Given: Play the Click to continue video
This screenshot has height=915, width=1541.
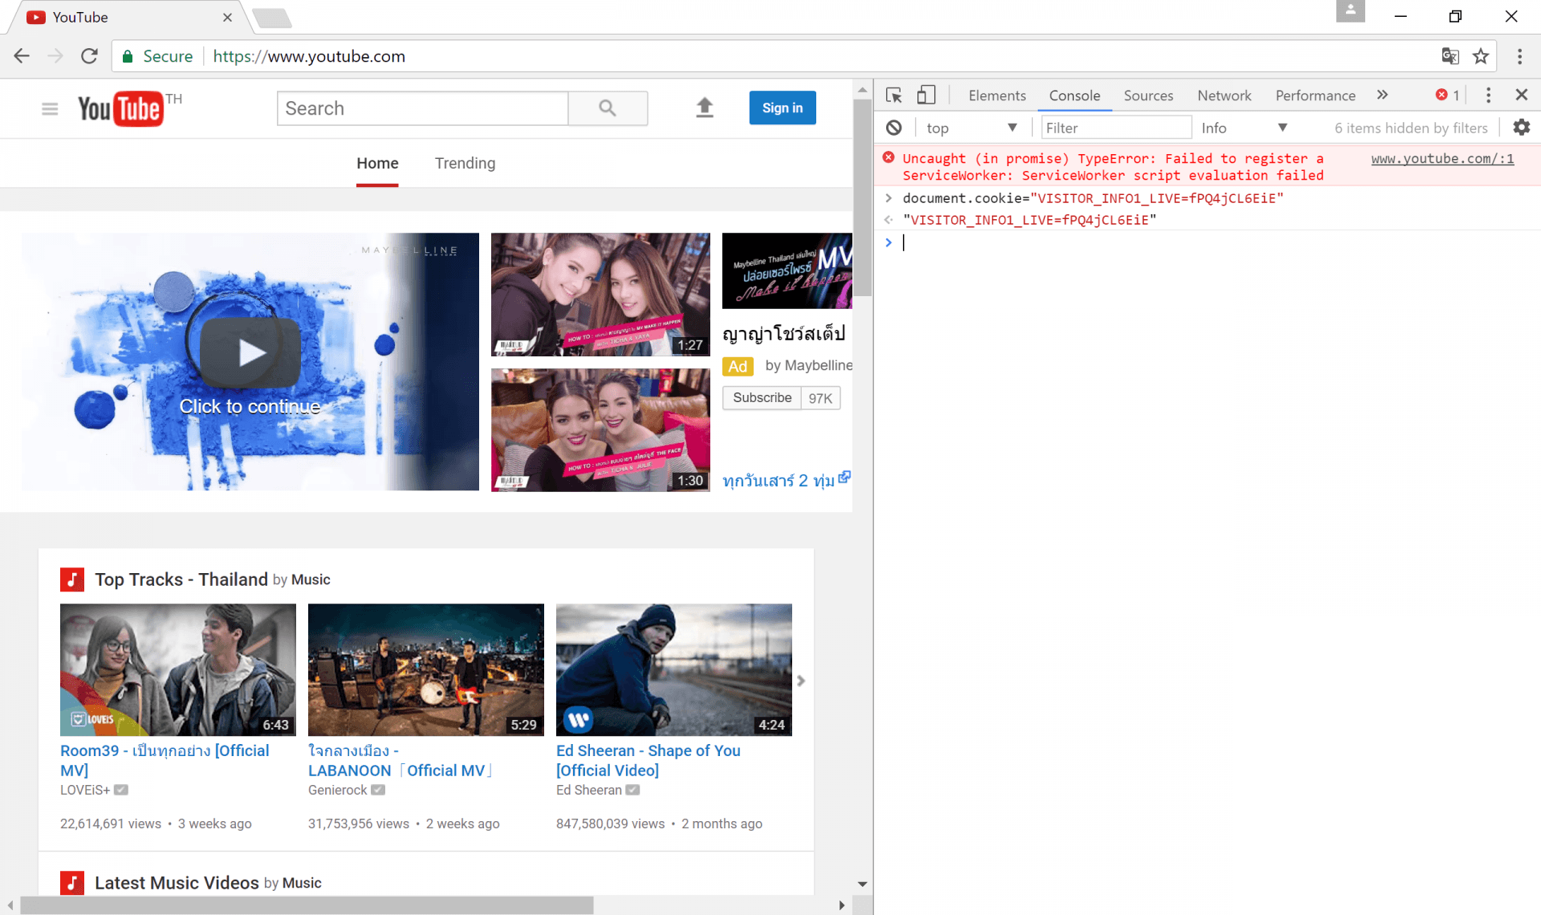Looking at the screenshot, I should (x=250, y=353).
